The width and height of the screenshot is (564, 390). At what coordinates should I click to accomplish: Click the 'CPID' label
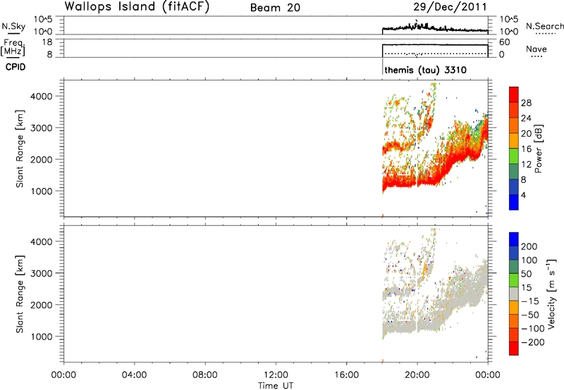coord(16,67)
